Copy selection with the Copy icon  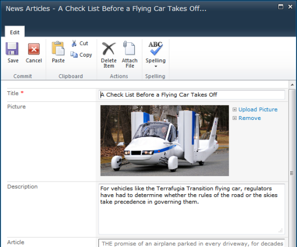74,54
